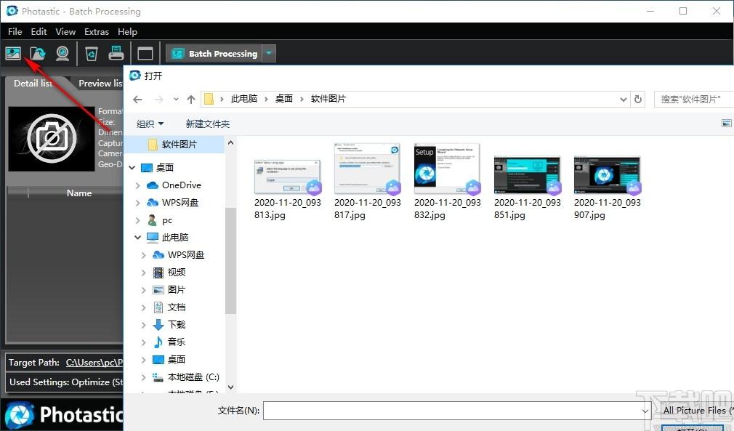Open the View menu
734x431 pixels.
tap(65, 32)
